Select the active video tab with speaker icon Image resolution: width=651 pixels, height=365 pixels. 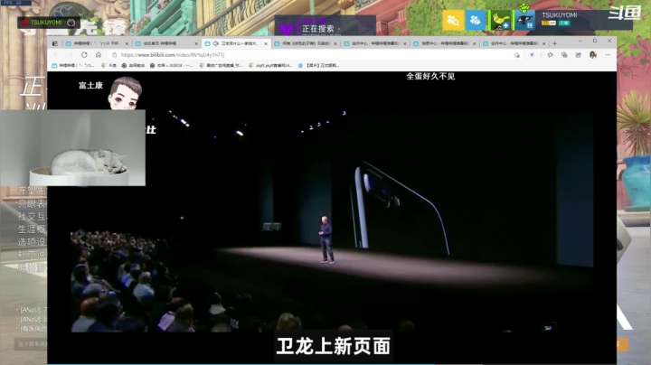(x=236, y=43)
